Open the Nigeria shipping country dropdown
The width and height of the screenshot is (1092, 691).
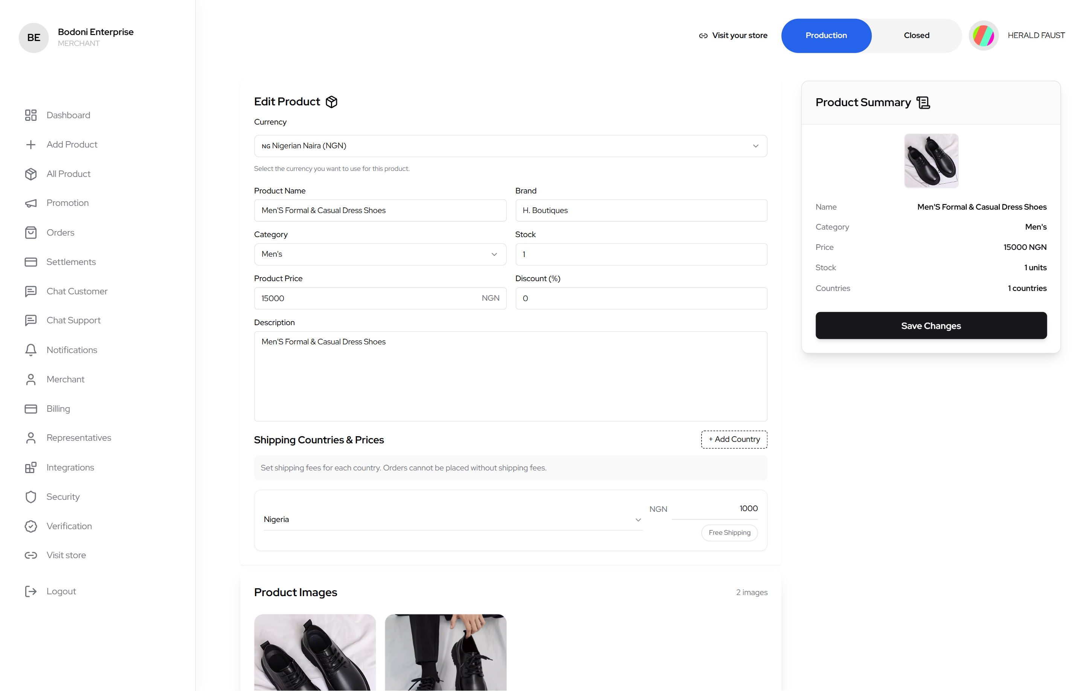tap(452, 519)
